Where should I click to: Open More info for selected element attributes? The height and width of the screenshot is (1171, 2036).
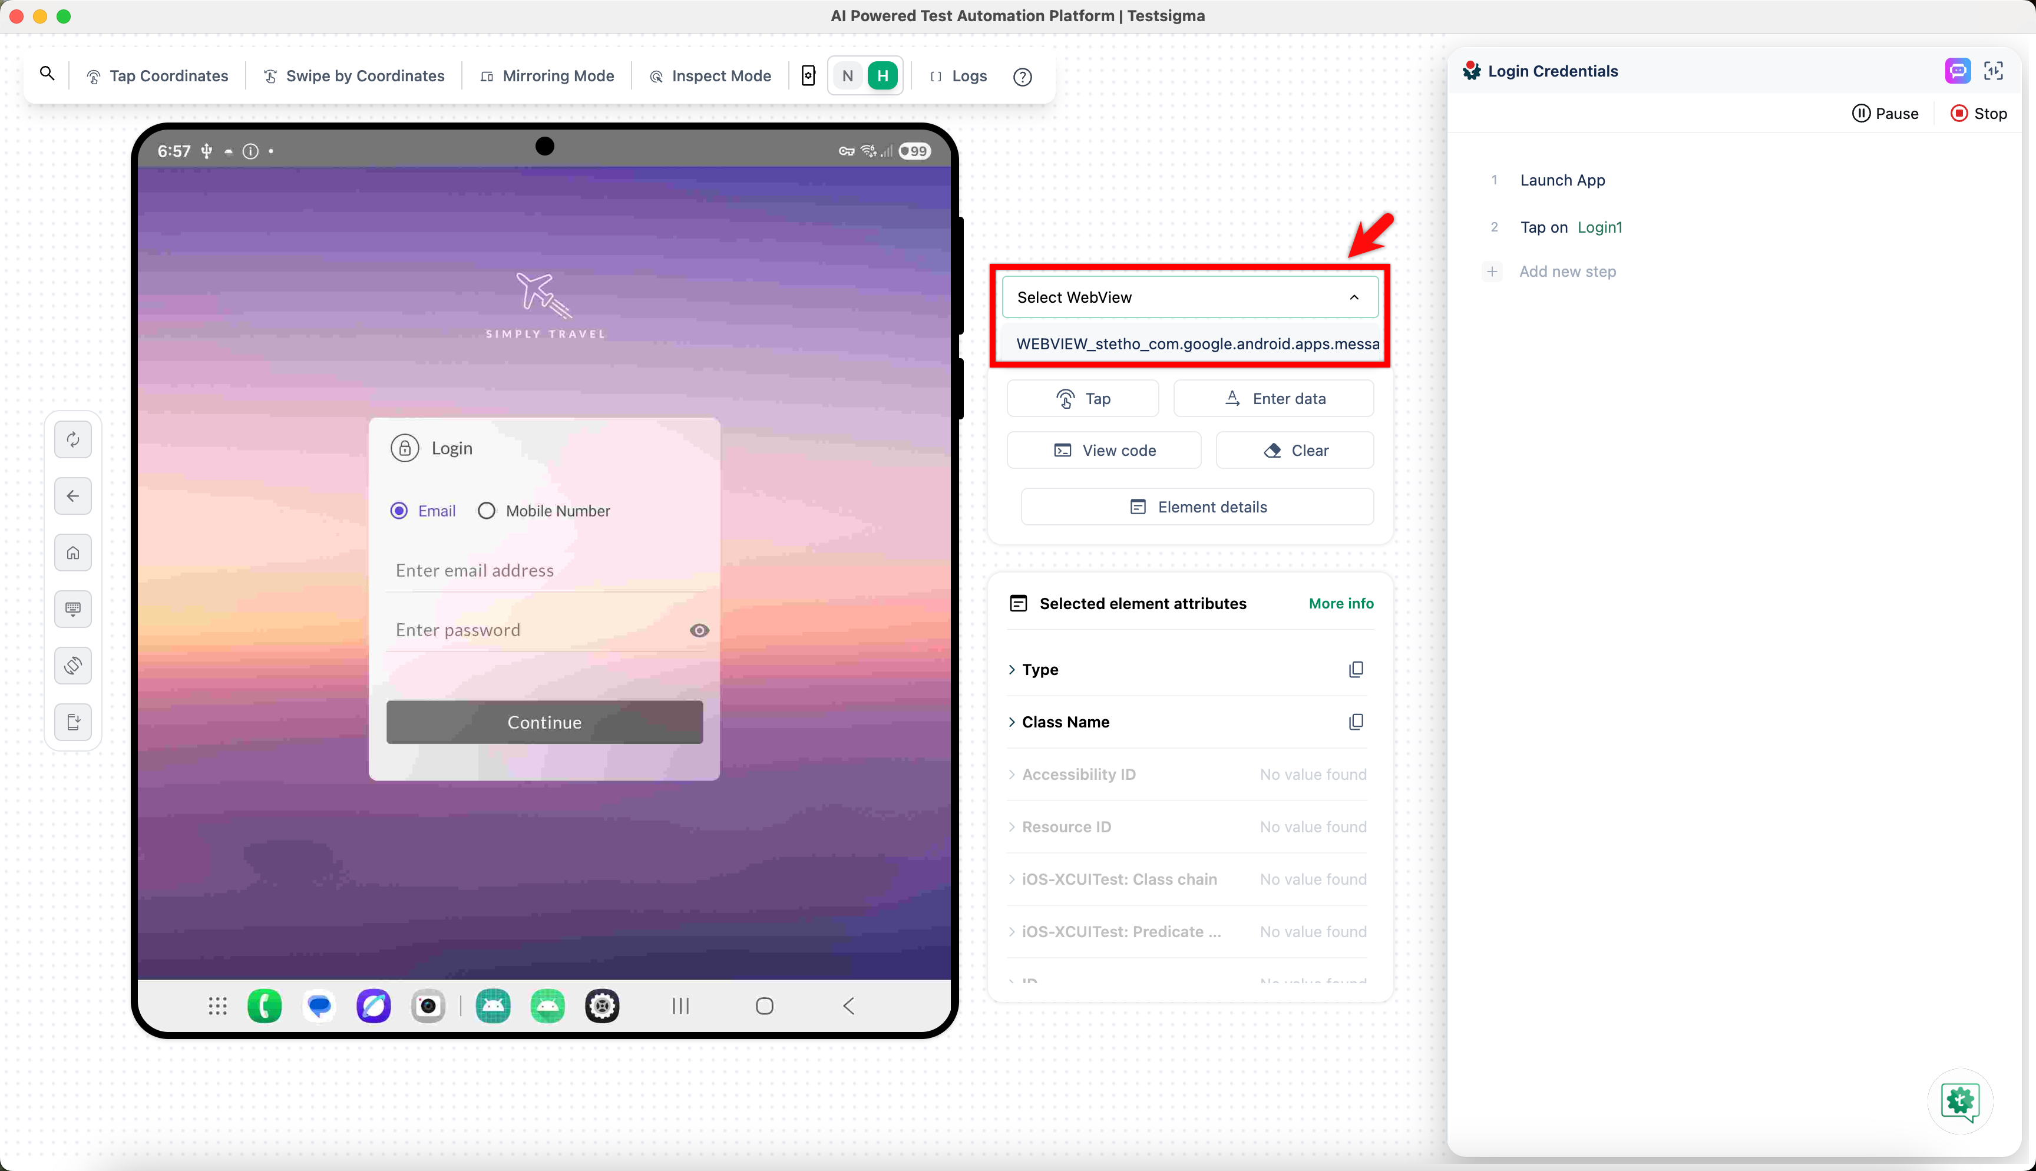[1340, 603]
